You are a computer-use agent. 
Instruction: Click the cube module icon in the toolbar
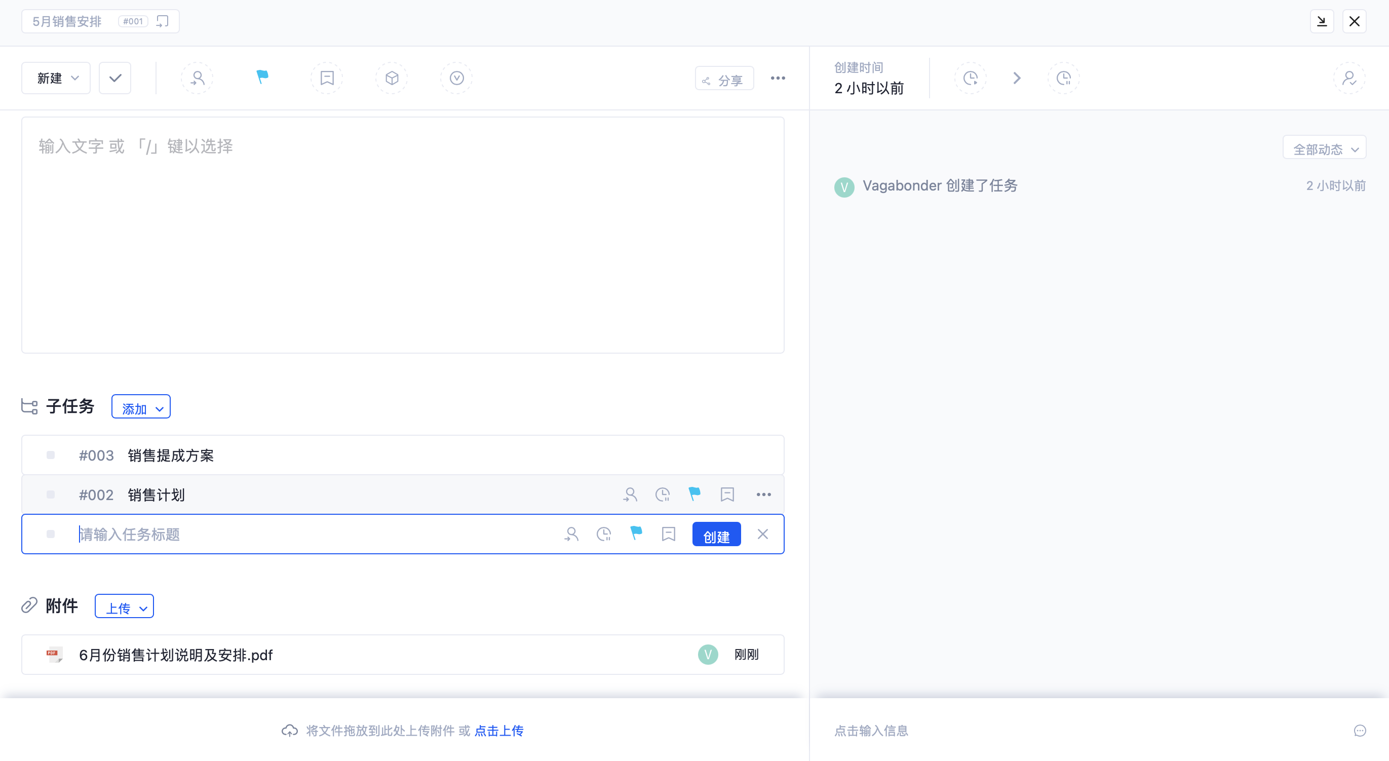point(392,78)
